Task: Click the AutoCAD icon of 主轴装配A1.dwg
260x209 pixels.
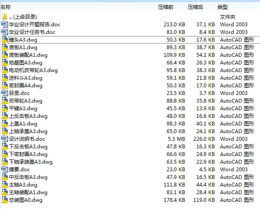Action: [x=5, y=192]
